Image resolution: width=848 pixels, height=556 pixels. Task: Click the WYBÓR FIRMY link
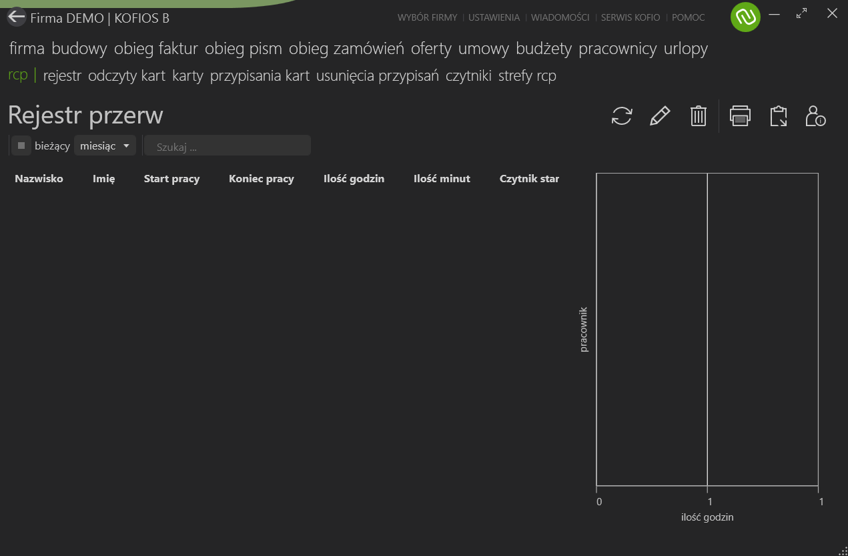coord(427,17)
